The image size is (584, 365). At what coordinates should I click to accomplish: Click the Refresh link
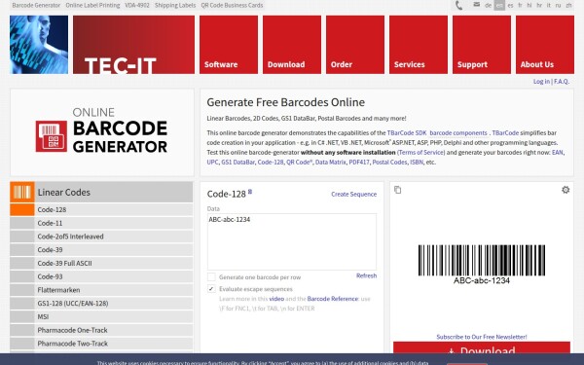367,275
